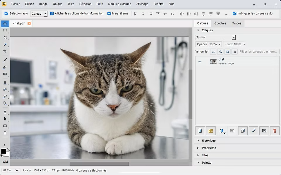
Task: Toggle the lock-all padlock for layers
Action: pos(234,52)
